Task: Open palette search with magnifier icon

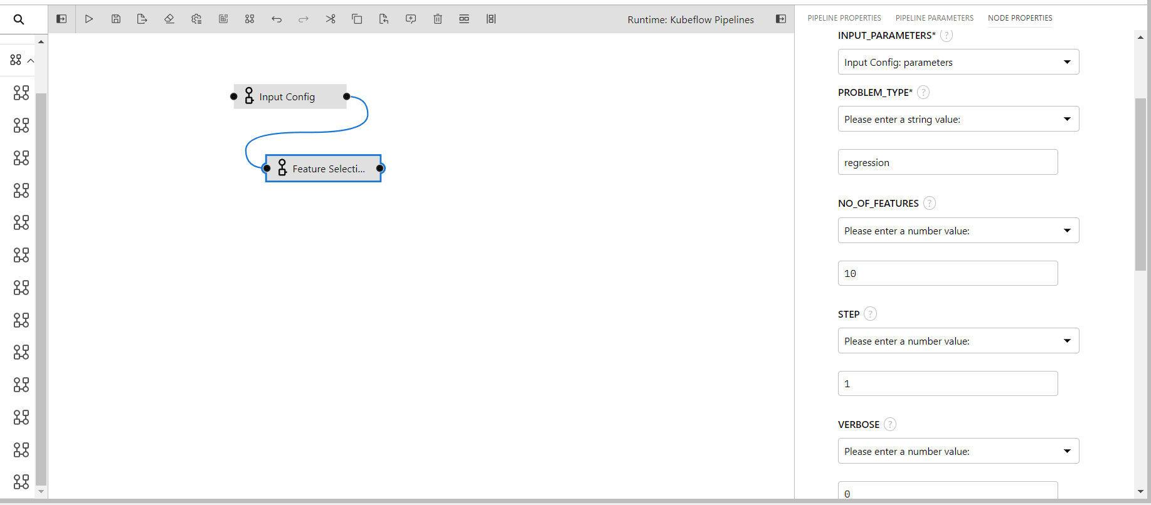Action: (x=19, y=19)
